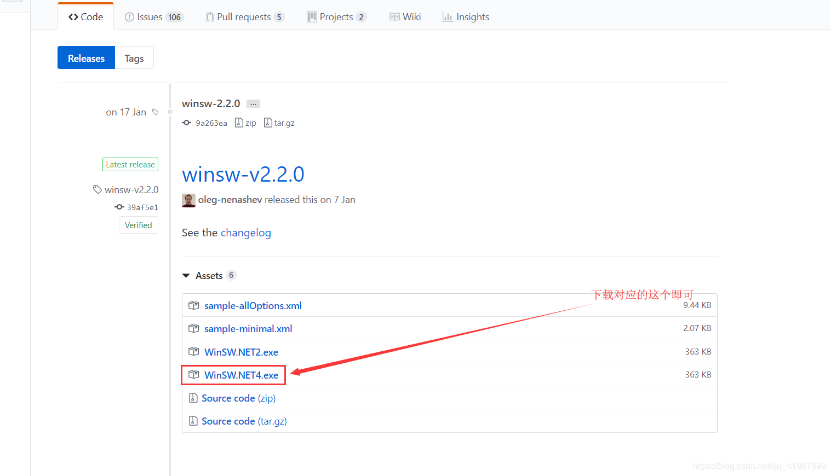The height and width of the screenshot is (476, 831).
Task: Click package icon for sample-allOptions.xml
Action: pyautogui.click(x=194, y=305)
